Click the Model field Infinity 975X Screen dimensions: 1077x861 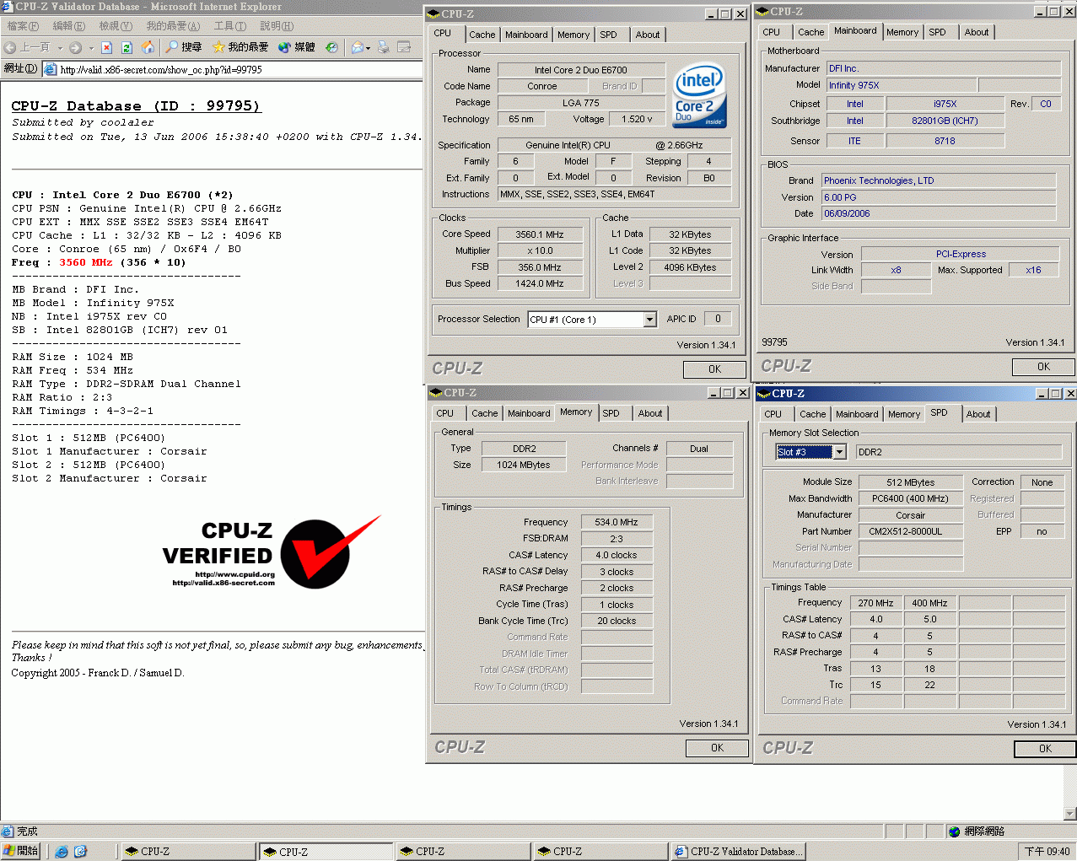click(900, 85)
